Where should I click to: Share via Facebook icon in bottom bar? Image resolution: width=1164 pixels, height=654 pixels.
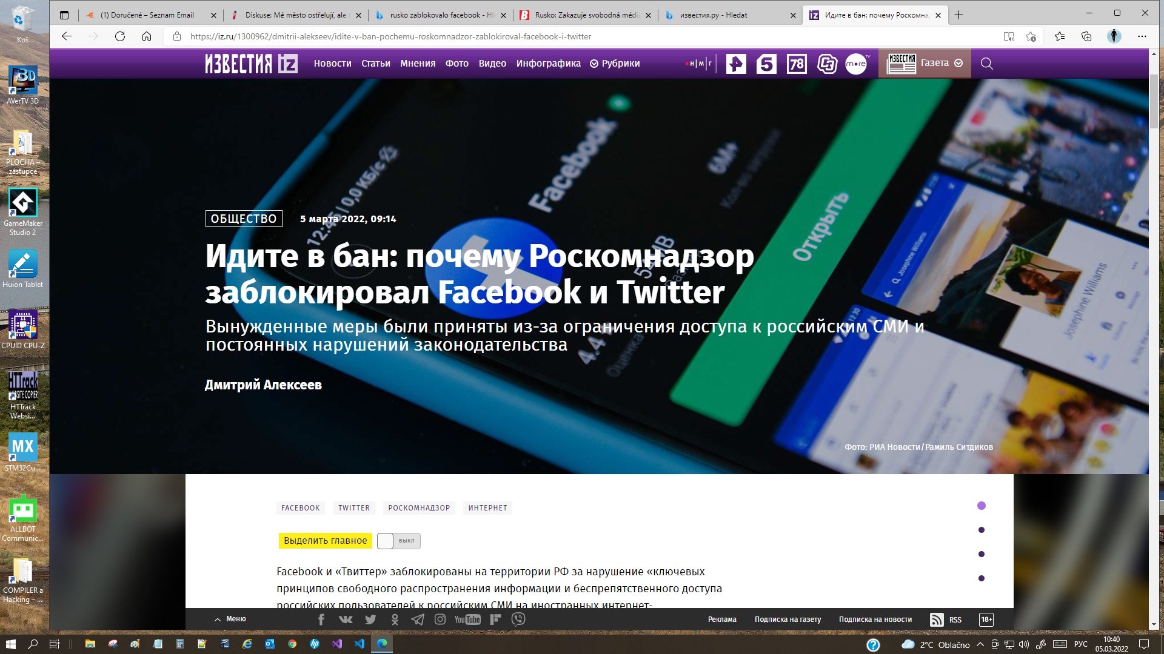(x=321, y=619)
